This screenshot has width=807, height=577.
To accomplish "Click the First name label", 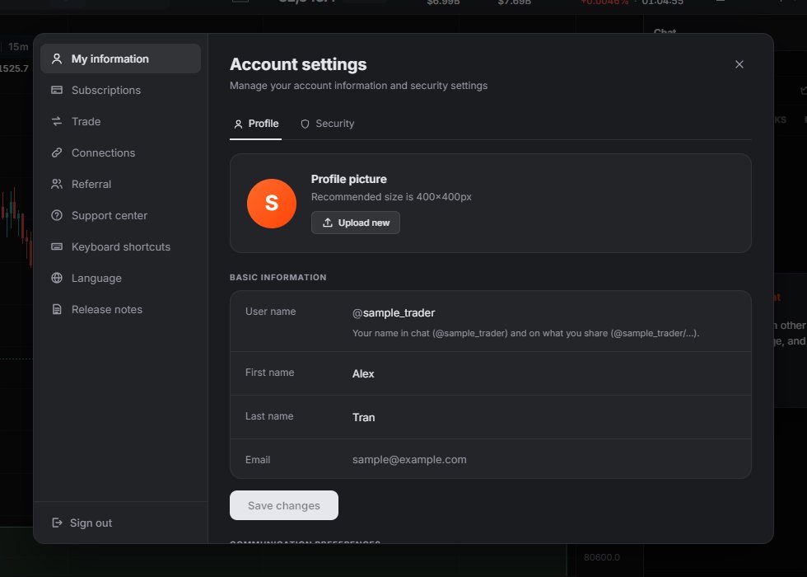I will pos(270,373).
